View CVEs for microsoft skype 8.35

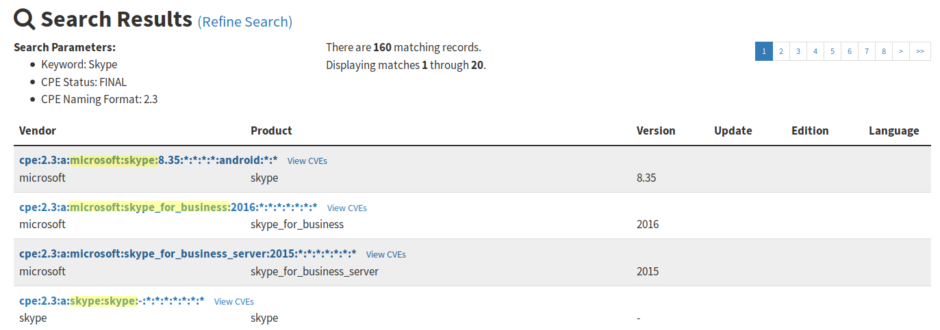coord(307,161)
